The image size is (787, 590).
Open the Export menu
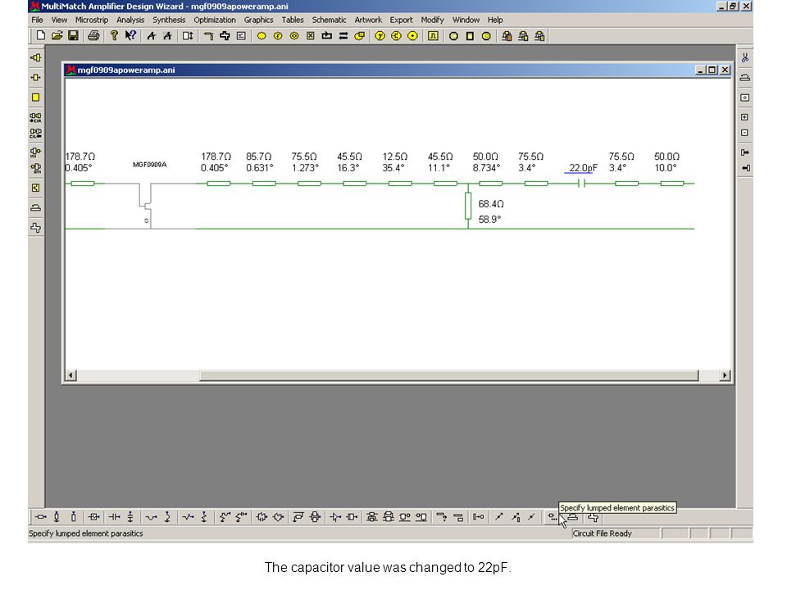coord(401,20)
